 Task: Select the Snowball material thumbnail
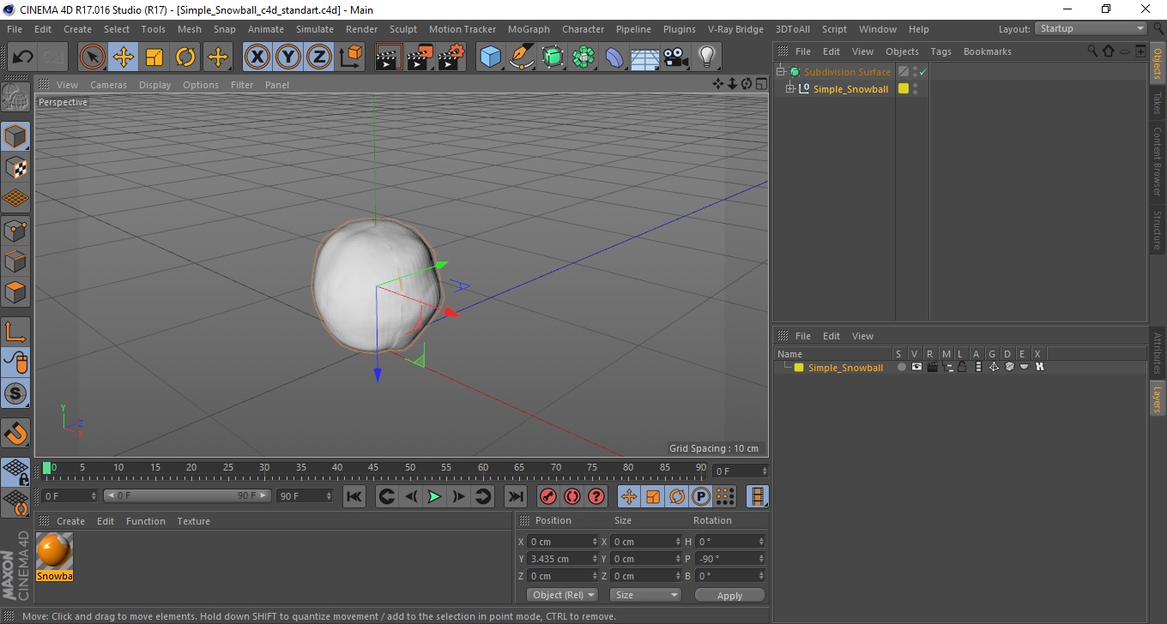click(55, 551)
